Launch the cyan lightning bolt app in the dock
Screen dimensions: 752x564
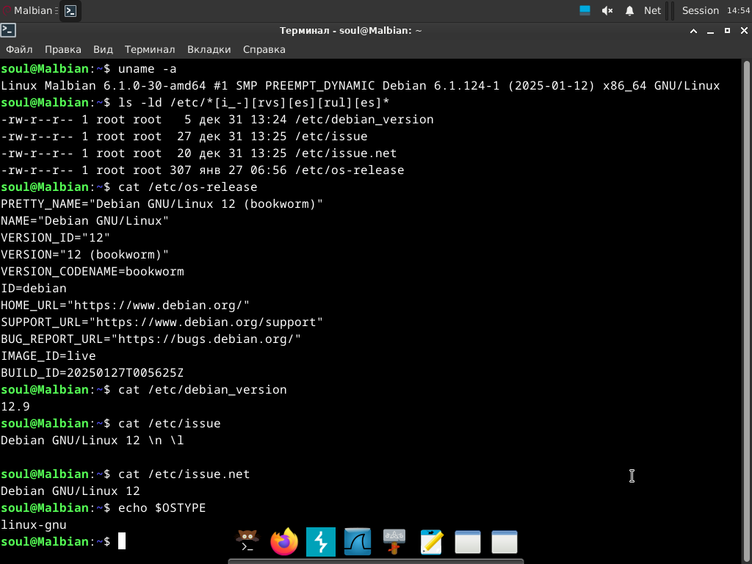pos(321,541)
